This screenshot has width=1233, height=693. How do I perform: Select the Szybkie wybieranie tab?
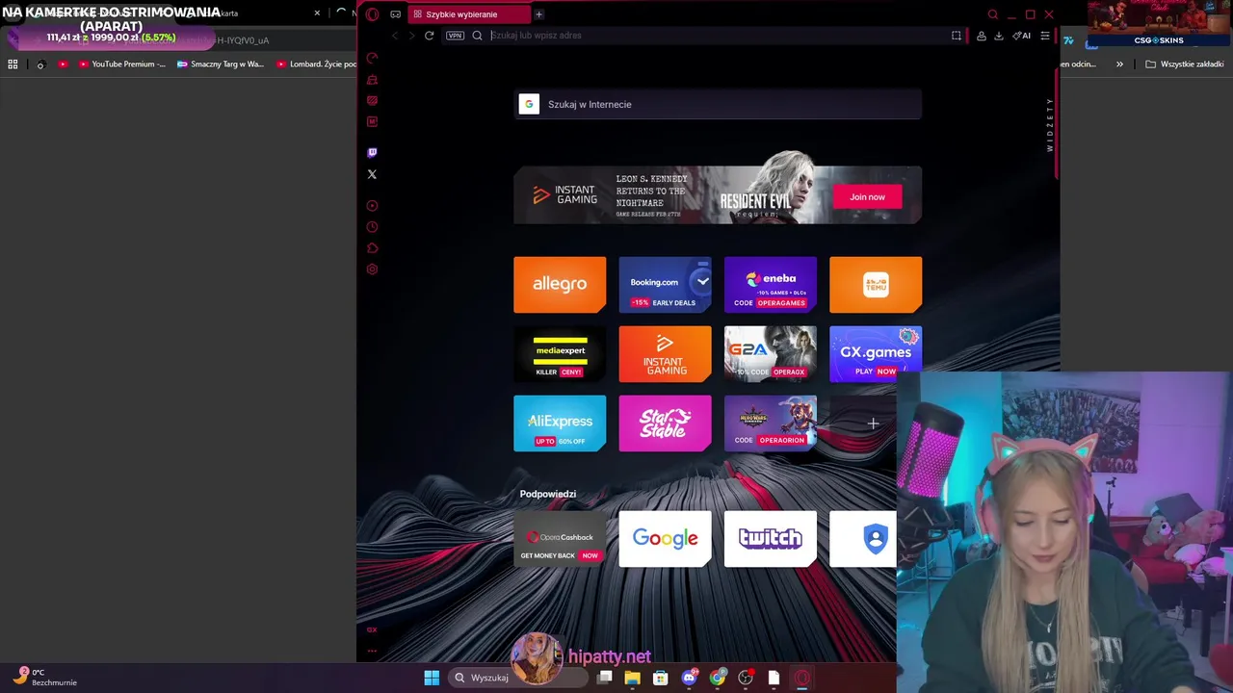point(468,14)
